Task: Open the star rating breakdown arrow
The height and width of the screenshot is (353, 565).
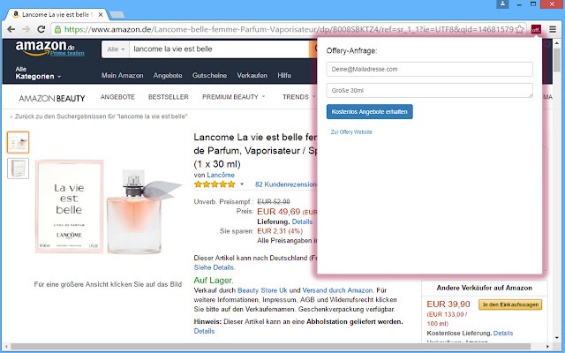Action: [x=242, y=184]
